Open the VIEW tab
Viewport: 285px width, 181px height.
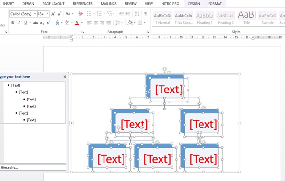149,4
